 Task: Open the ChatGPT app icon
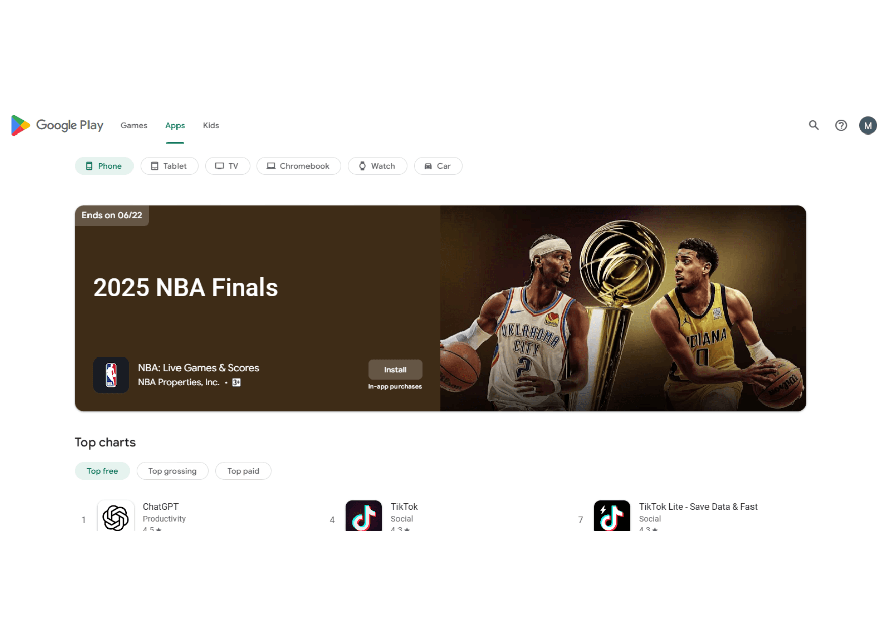tap(116, 516)
